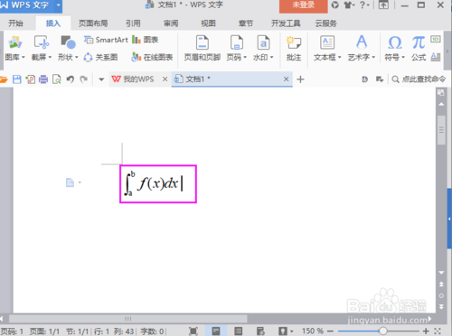Open the 页面布局 ribbon tab
The height and width of the screenshot is (336, 452).
(x=93, y=23)
